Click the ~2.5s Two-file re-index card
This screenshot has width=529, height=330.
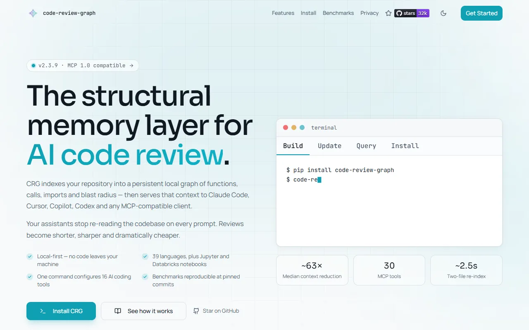coord(466,270)
